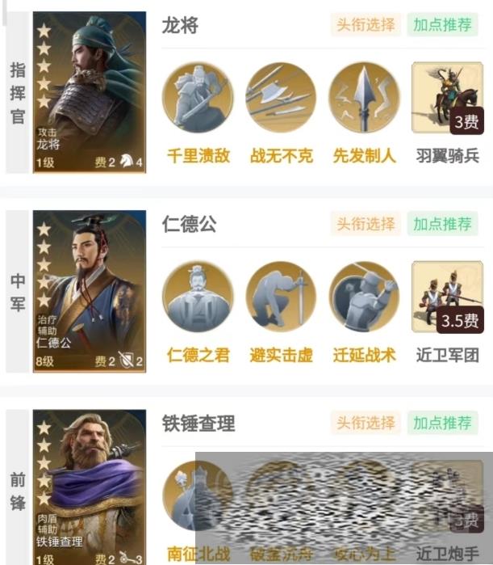Screen dimensions: 493x565
Task: Click 加点推荐 for 仁德公
Action: pos(442,224)
